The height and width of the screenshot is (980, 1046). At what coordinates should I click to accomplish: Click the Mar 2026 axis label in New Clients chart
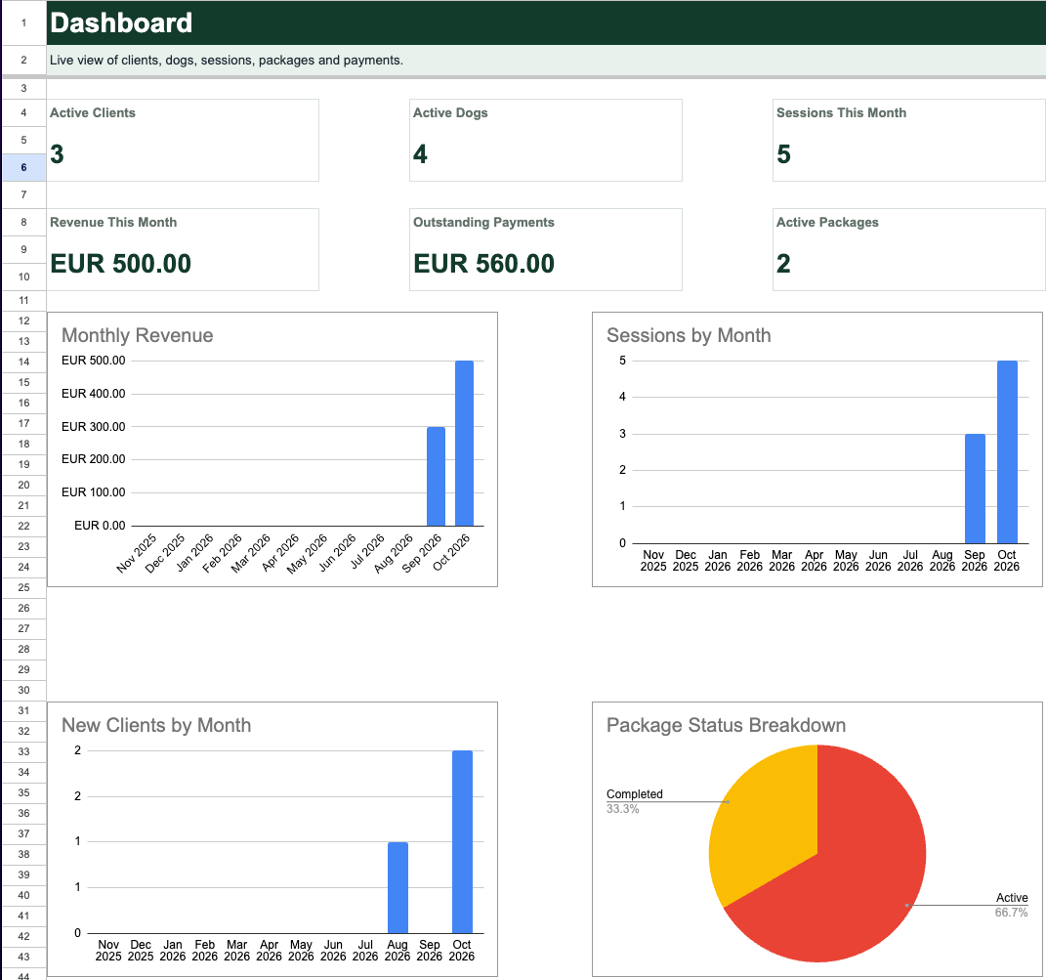236,950
